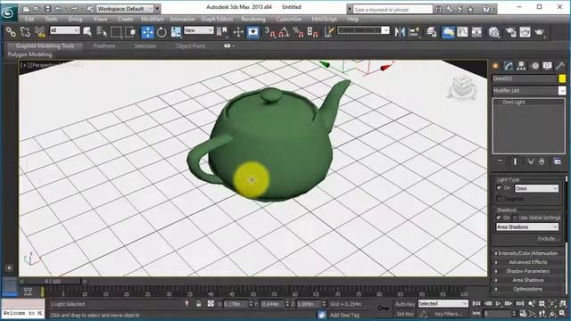Open the reference coordinate system View dropdown
Image resolution: width=571 pixels, height=321 pixels.
[x=198, y=30]
